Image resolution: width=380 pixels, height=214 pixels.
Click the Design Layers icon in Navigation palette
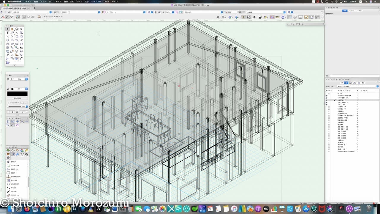(x=346, y=83)
